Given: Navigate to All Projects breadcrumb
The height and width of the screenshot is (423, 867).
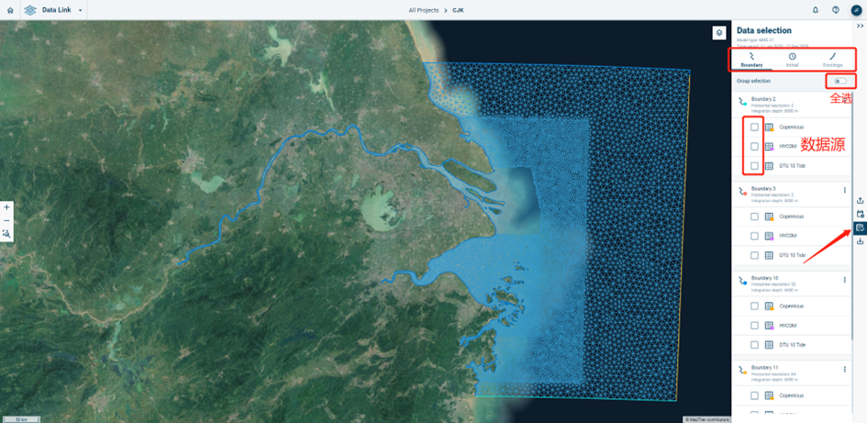Looking at the screenshot, I should [424, 10].
